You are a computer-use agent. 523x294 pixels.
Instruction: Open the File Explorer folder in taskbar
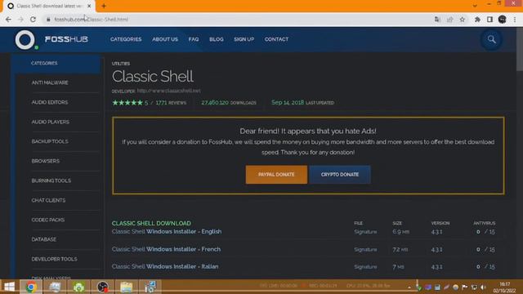pyautogui.click(x=126, y=287)
